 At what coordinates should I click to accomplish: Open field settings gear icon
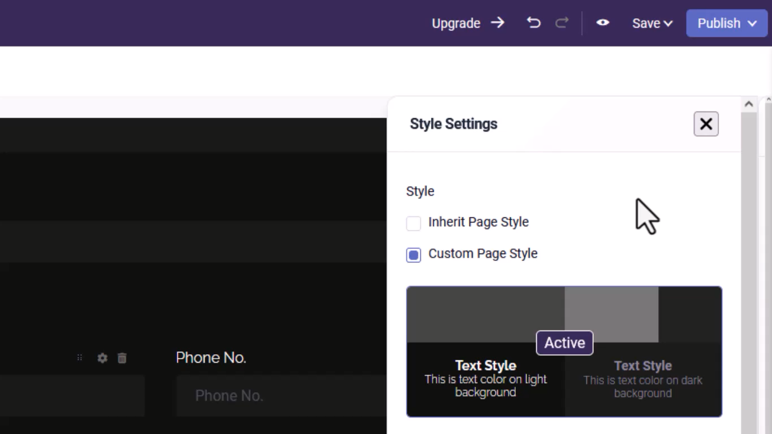click(102, 358)
